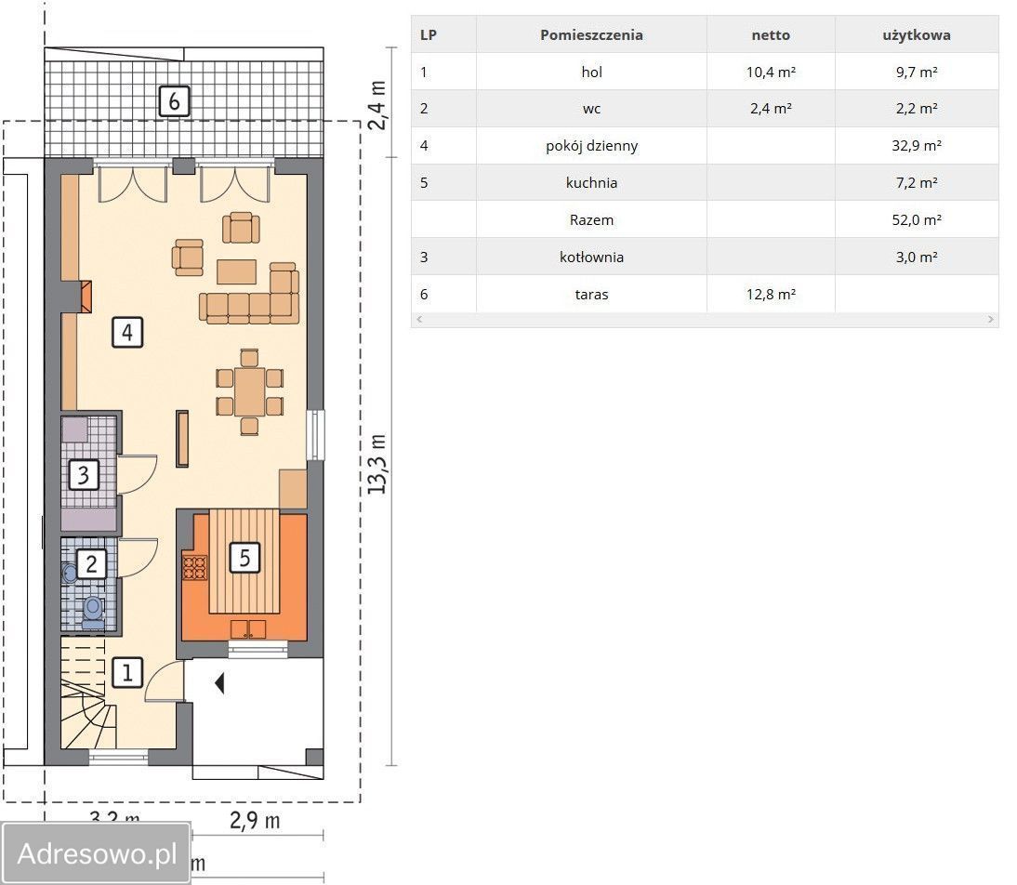Click the 'wc' row name
Screen dimensions: 1017x885
(591, 109)
